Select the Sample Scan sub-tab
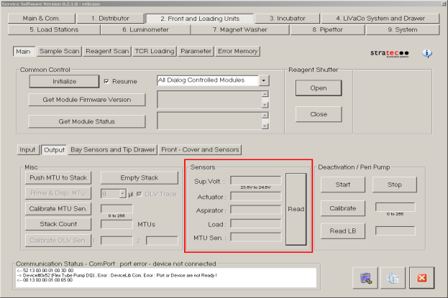 (x=59, y=52)
